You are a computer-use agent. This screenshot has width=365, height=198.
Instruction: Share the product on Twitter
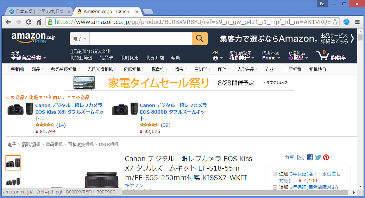[x=318, y=158]
